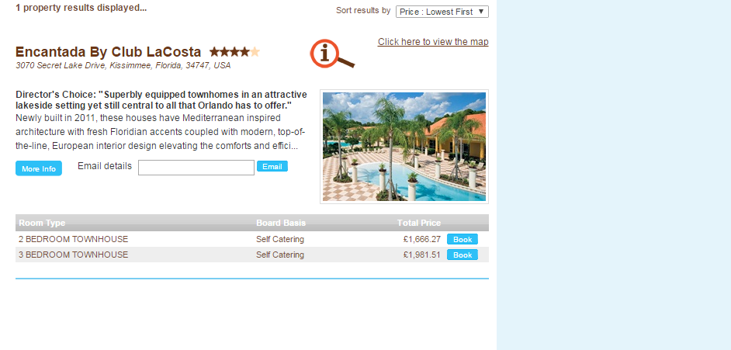
Task: Book the 2 Bedroom Townhouse
Action: click(x=463, y=239)
